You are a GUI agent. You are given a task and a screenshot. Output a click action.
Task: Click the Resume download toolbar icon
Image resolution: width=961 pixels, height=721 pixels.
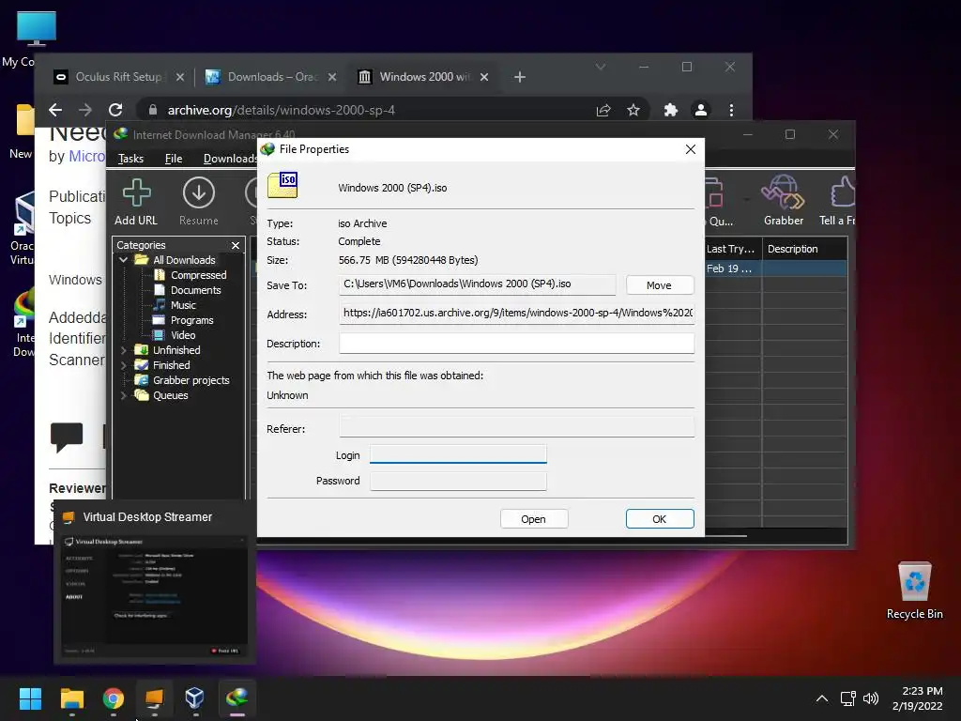click(198, 201)
